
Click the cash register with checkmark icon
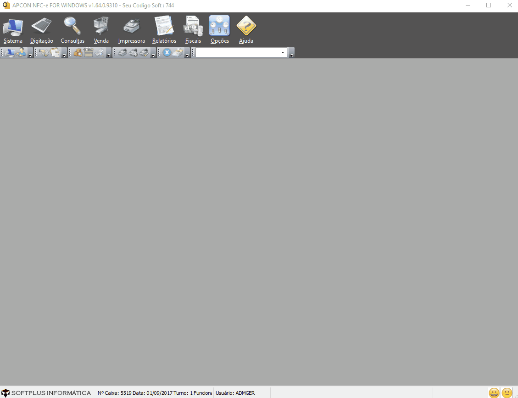[x=144, y=52]
